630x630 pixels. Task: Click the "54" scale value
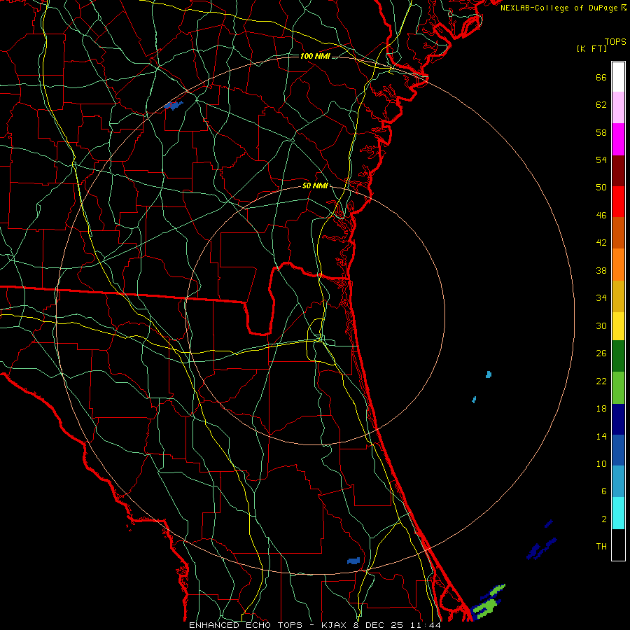click(601, 160)
